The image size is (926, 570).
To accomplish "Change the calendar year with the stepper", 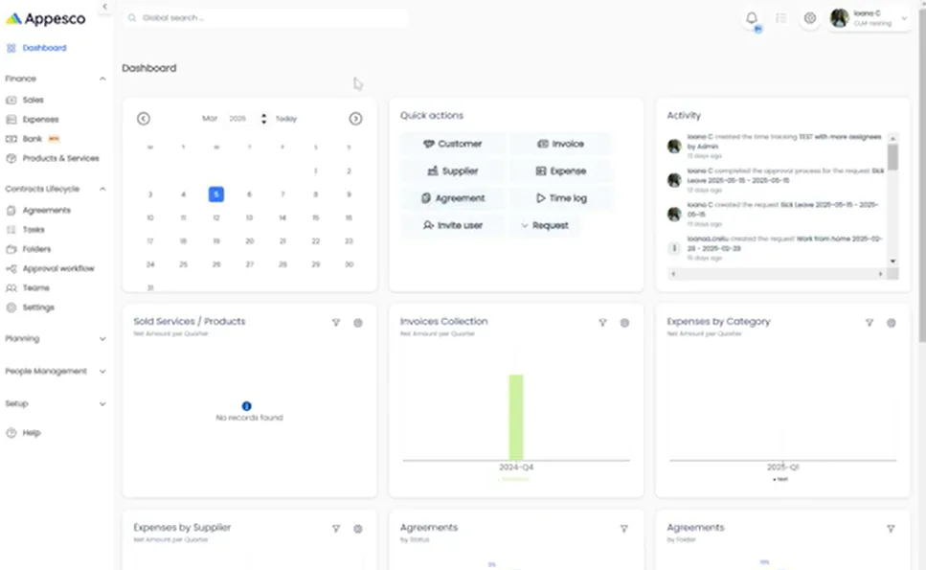I will click(263, 119).
